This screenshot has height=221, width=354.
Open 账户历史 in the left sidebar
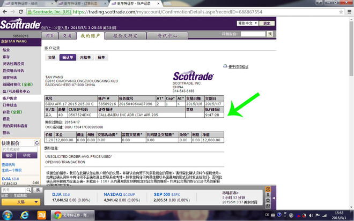[10, 98]
